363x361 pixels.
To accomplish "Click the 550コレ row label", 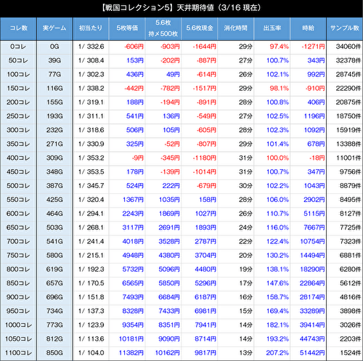I will (x=18, y=200).
